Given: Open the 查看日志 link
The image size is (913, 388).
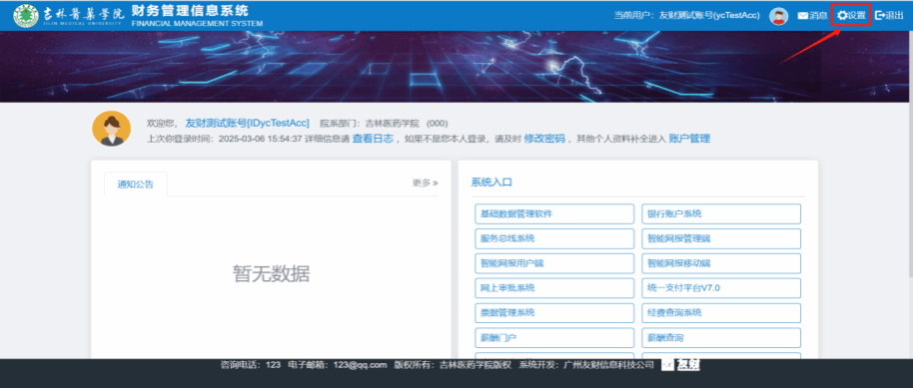Looking at the screenshot, I should (373, 139).
